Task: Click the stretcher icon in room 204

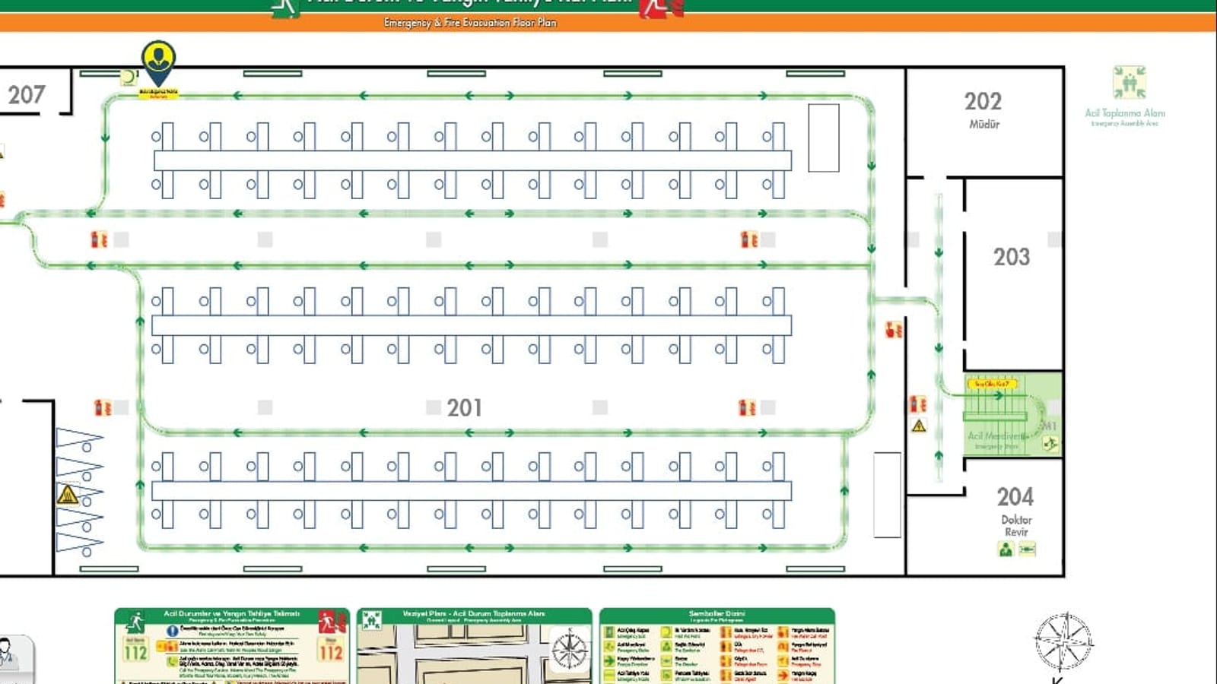Action: click(x=1027, y=549)
